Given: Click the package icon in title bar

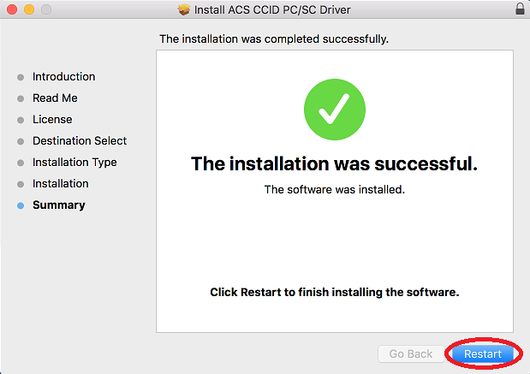Looking at the screenshot, I should tap(184, 9).
